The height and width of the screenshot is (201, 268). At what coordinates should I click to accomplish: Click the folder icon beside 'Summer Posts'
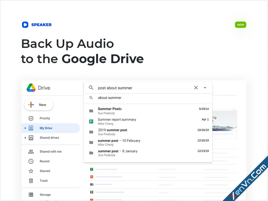coord(91,111)
